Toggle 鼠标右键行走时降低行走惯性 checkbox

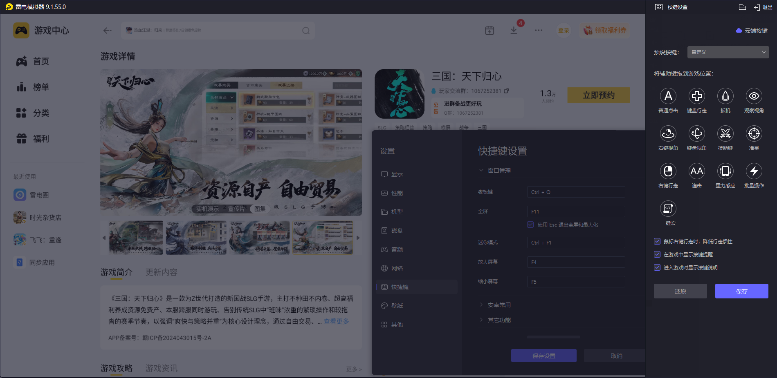pyautogui.click(x=657, y=242)
